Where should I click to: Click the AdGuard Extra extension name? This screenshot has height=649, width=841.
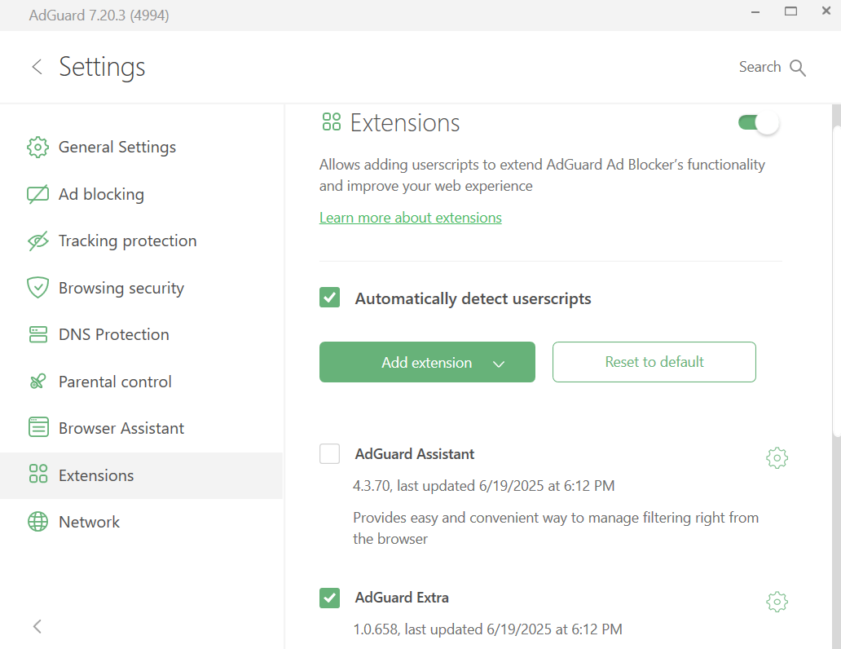[x=402, y=598]
